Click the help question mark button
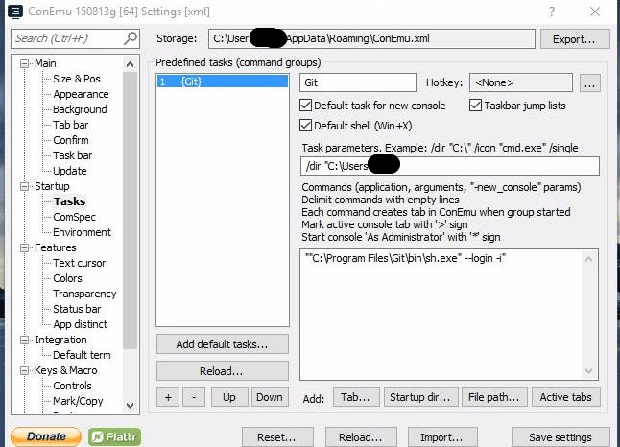This screenshot has height=447, width=620. tap(551, 12)
